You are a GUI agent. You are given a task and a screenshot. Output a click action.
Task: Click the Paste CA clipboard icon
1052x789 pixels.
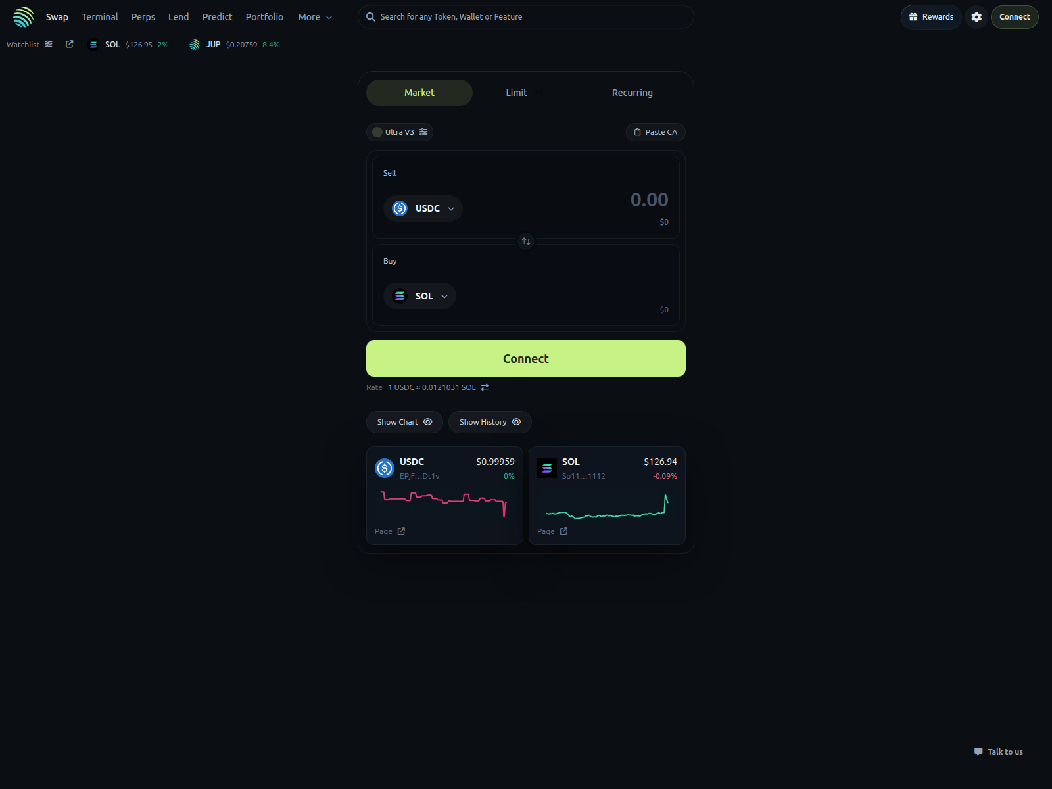(x=636, y=132)
